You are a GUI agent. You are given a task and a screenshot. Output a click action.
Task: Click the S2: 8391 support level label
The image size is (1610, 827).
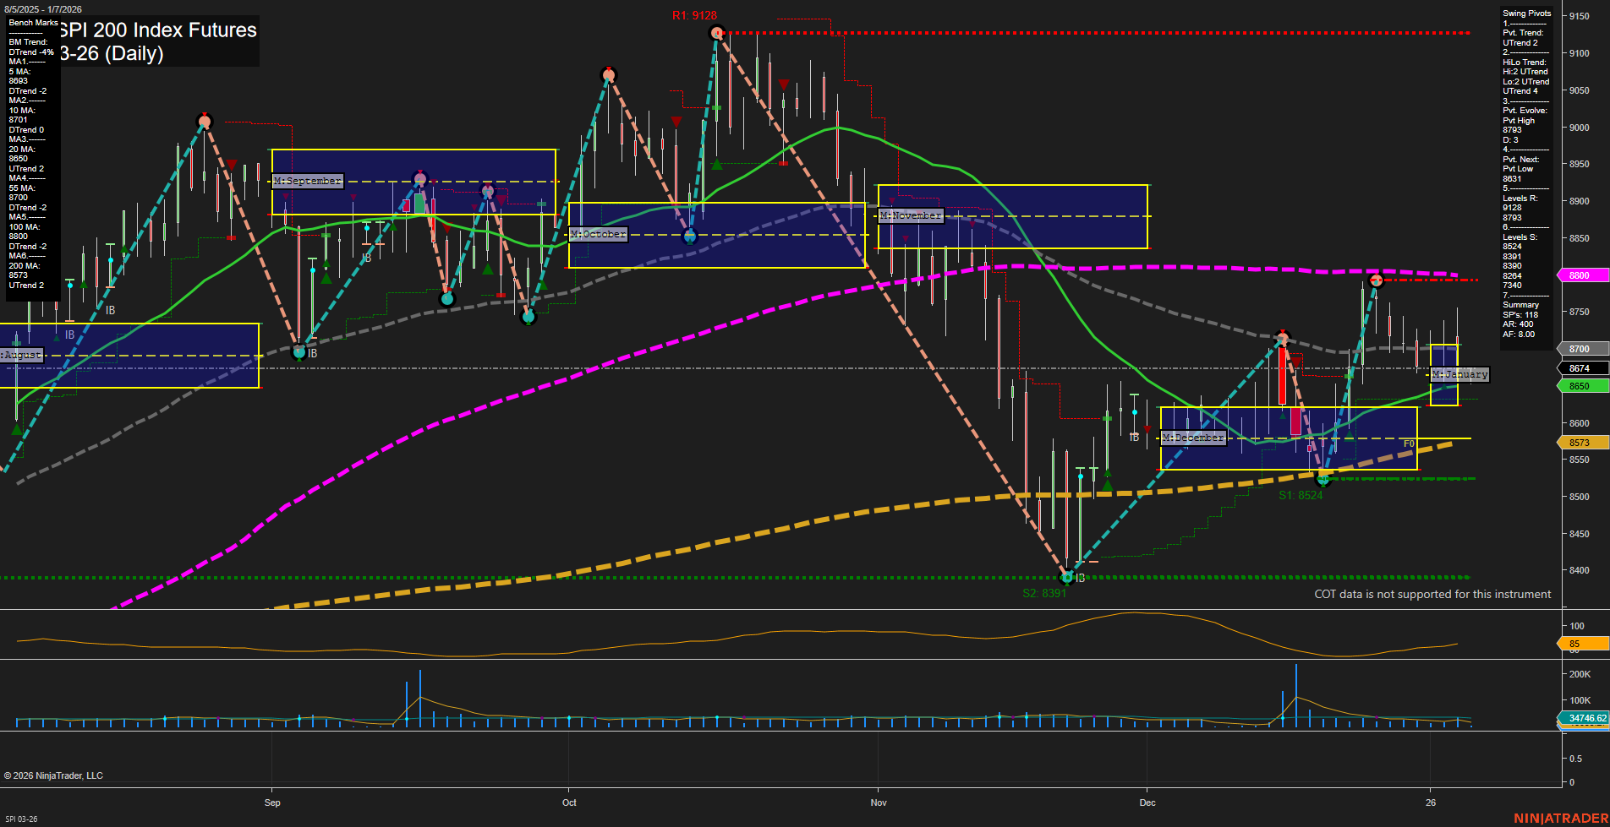point(1046,593)
